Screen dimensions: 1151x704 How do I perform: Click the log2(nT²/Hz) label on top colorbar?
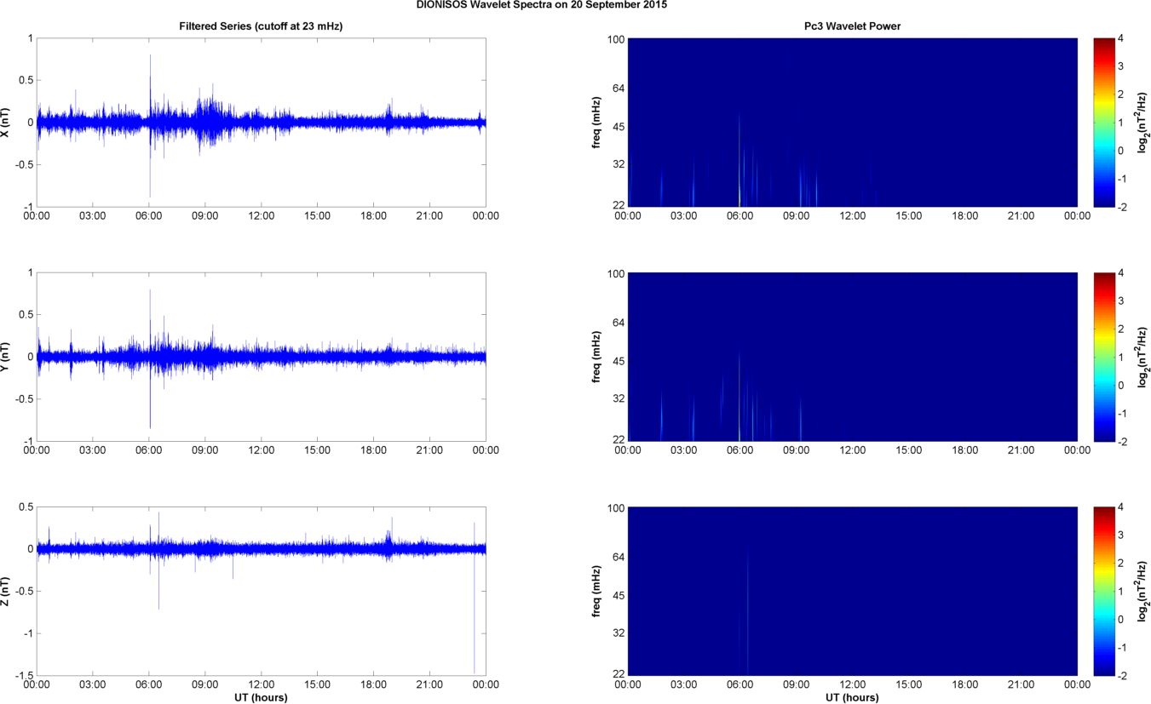(1143, 122)
